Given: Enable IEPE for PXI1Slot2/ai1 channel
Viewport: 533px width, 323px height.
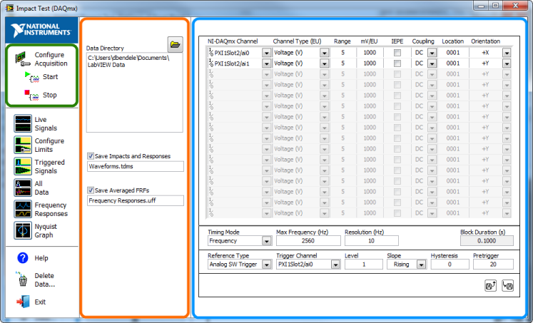Looking at the screenshot, I should 397,63.
